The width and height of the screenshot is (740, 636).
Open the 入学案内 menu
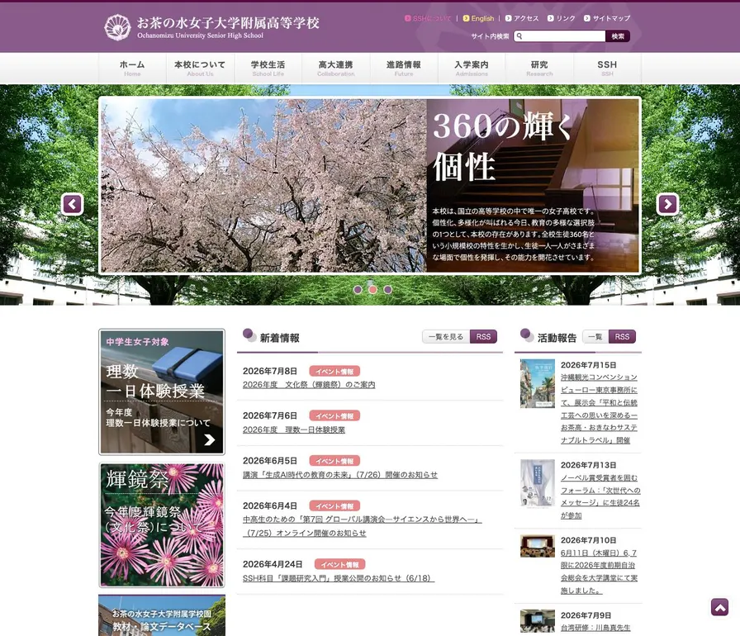pyautogui.click(x=472, y=68)
